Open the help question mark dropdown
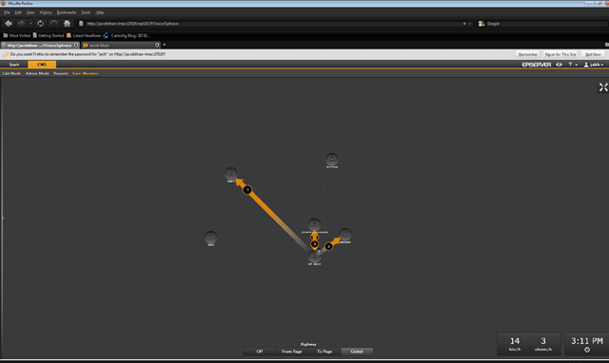The image size is (609, 363). (x=573, y=65)
